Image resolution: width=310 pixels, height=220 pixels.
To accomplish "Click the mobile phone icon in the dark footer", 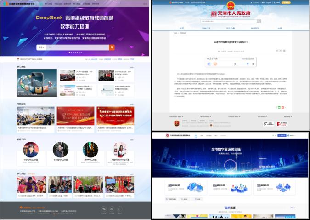I will 119,209.
